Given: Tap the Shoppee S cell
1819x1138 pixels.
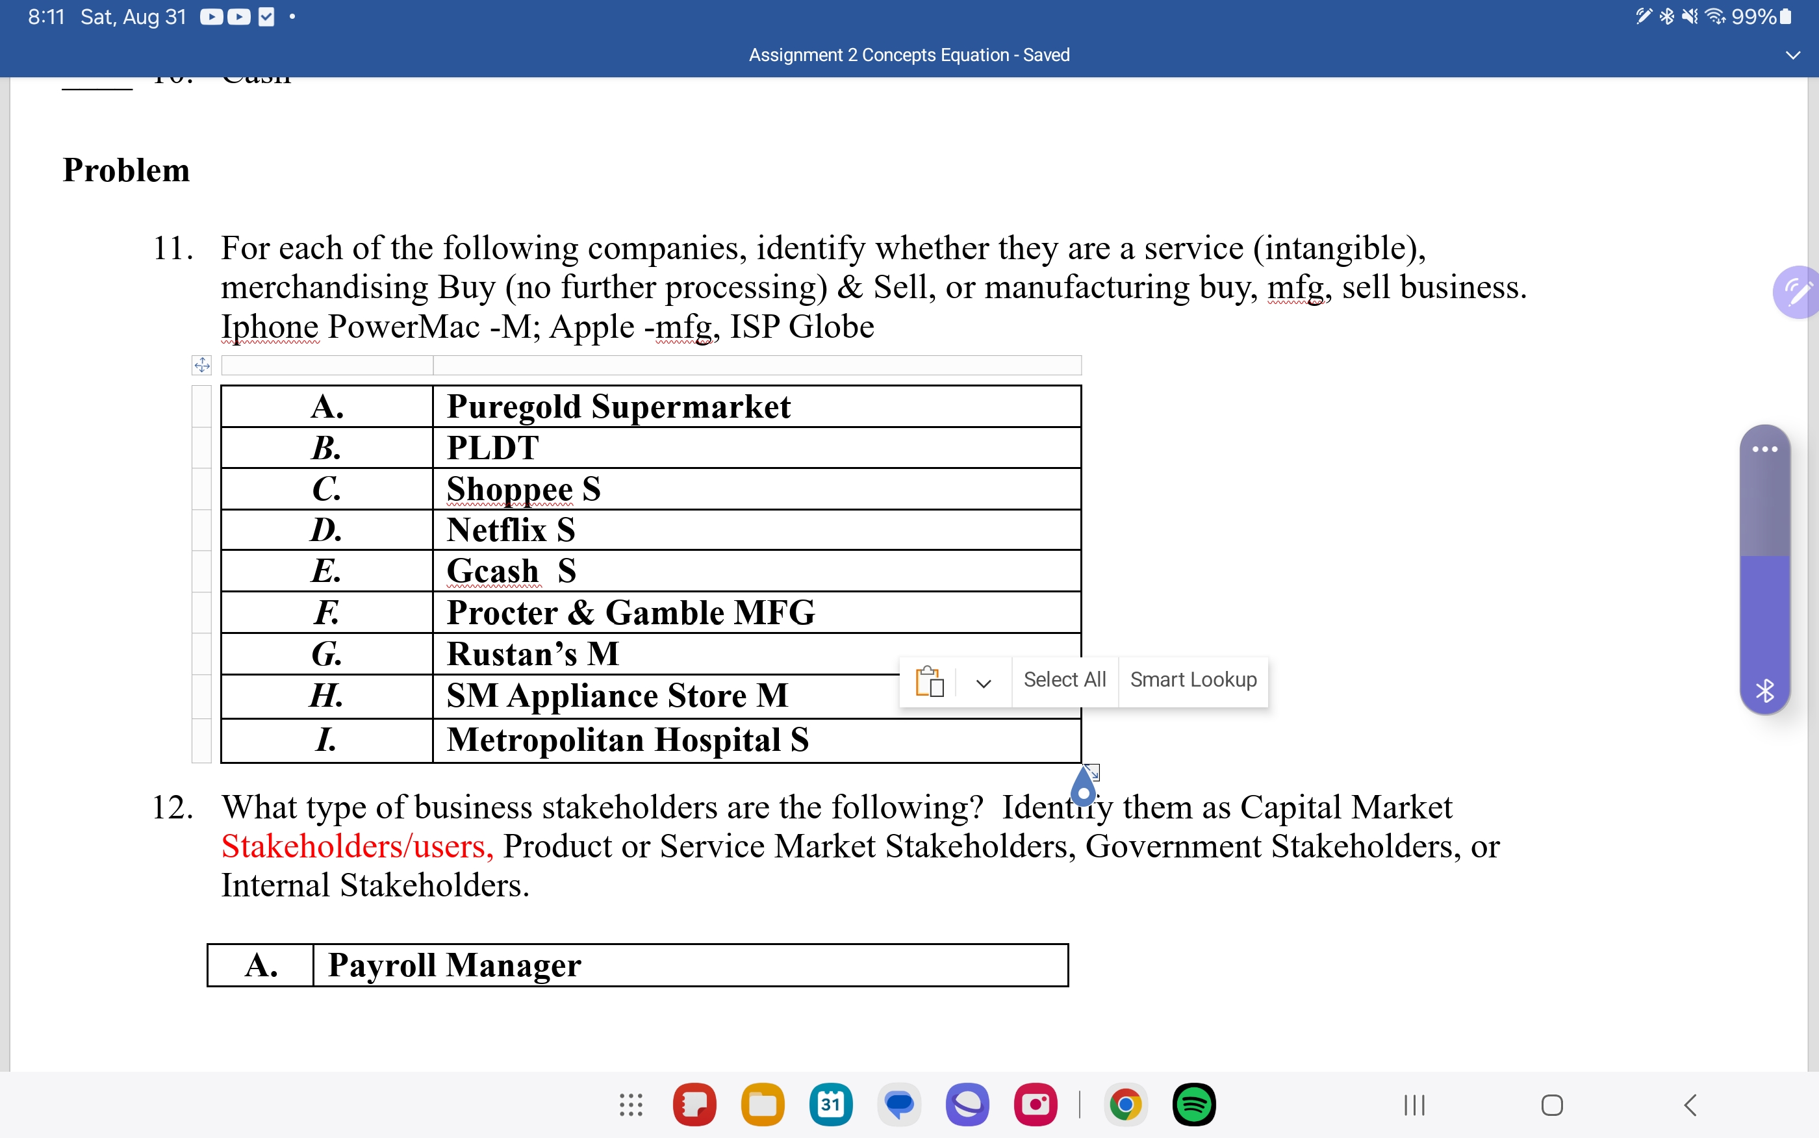Looking at the screenshot, I should point(756,489).
